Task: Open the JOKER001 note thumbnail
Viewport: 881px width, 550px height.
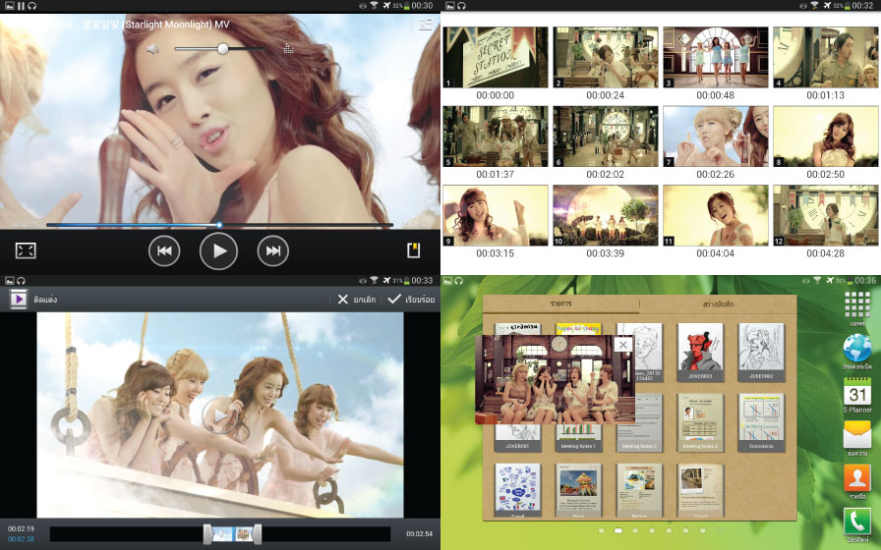Action: 517,438
